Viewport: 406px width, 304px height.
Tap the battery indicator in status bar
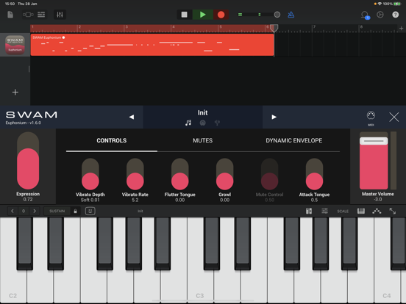397,4
